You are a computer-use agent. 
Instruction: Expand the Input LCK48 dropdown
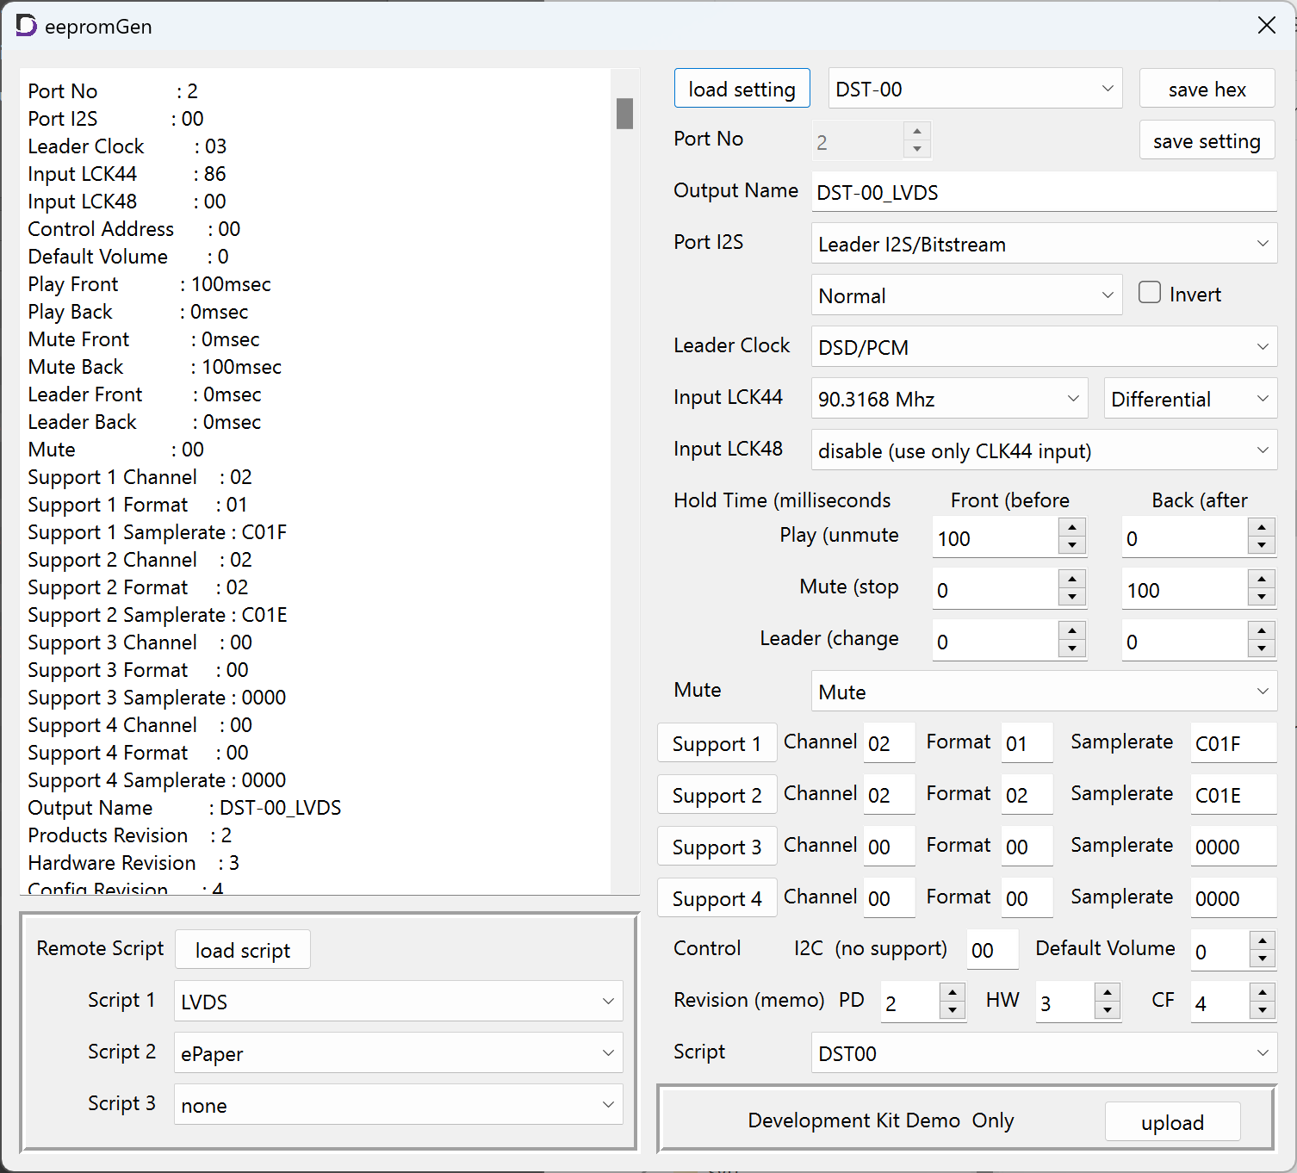pyautogui.click(x=1044, y=450)
